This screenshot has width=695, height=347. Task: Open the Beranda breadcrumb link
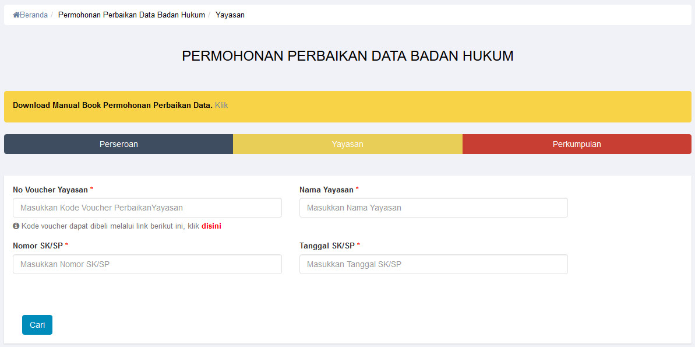click(x=33, y=15)
